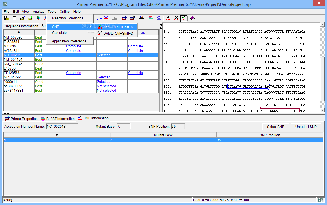
Task: Open the Help menu
Action: (77, 12)
